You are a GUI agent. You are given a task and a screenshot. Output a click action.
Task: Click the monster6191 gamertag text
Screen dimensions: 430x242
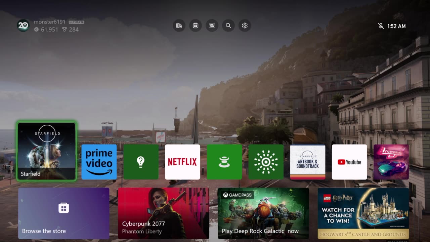click(x=50, y=22)
